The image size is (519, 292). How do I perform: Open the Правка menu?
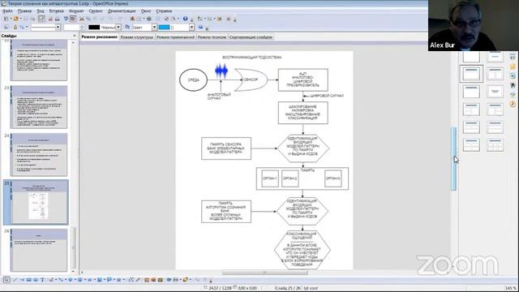[24, 11]
